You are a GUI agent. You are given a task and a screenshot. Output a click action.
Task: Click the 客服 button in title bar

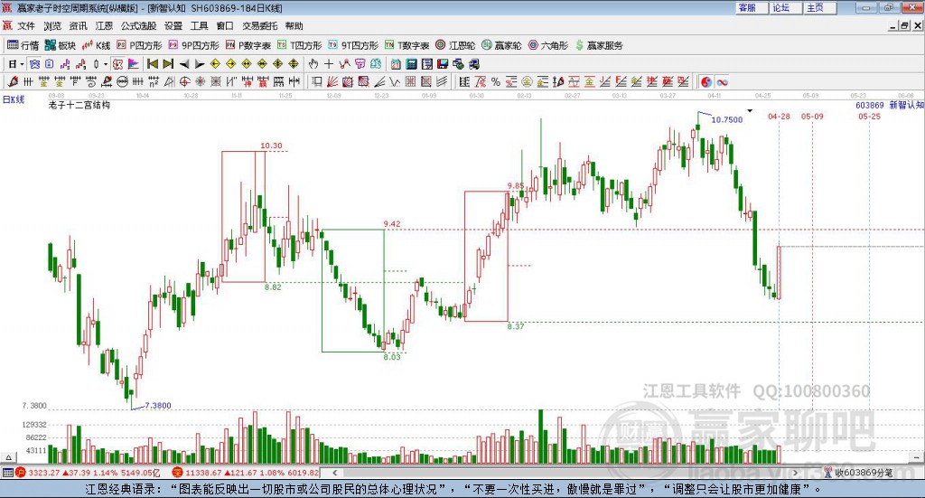coord(752,7)
